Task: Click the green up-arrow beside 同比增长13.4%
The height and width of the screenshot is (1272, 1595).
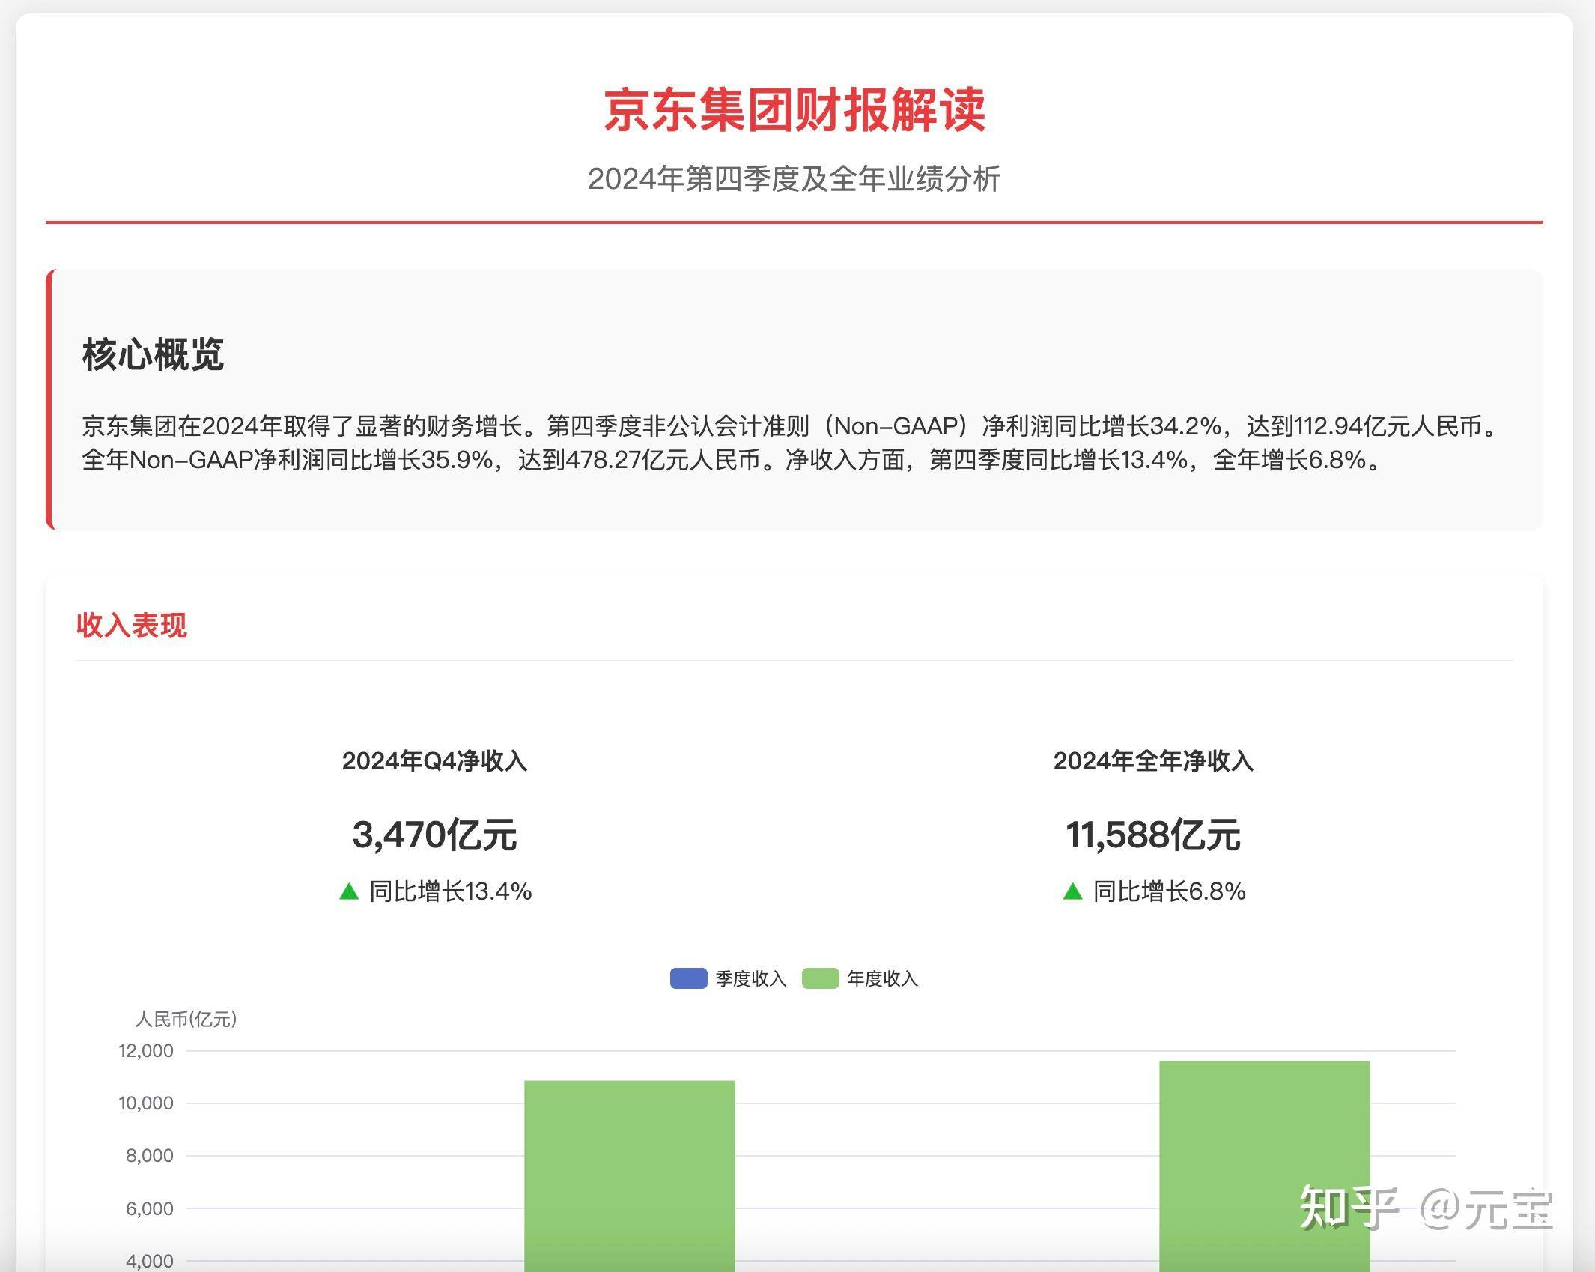Action: (349, 891)
